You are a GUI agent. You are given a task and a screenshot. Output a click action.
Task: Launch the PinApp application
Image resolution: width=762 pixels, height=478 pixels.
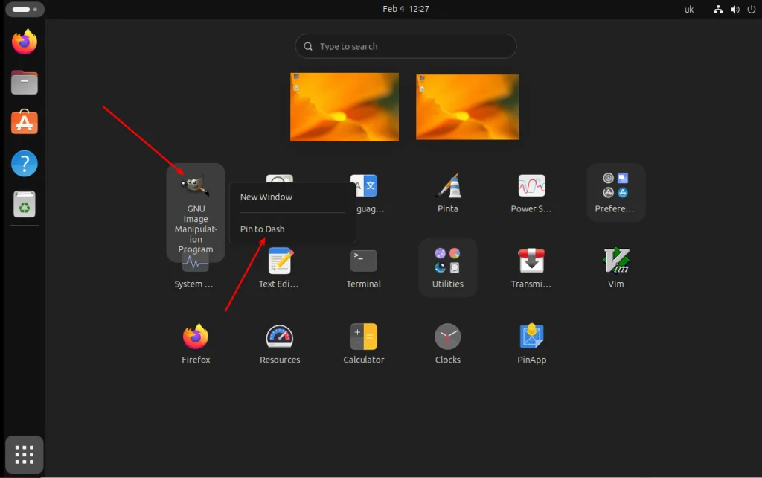(x=531, y=337)
